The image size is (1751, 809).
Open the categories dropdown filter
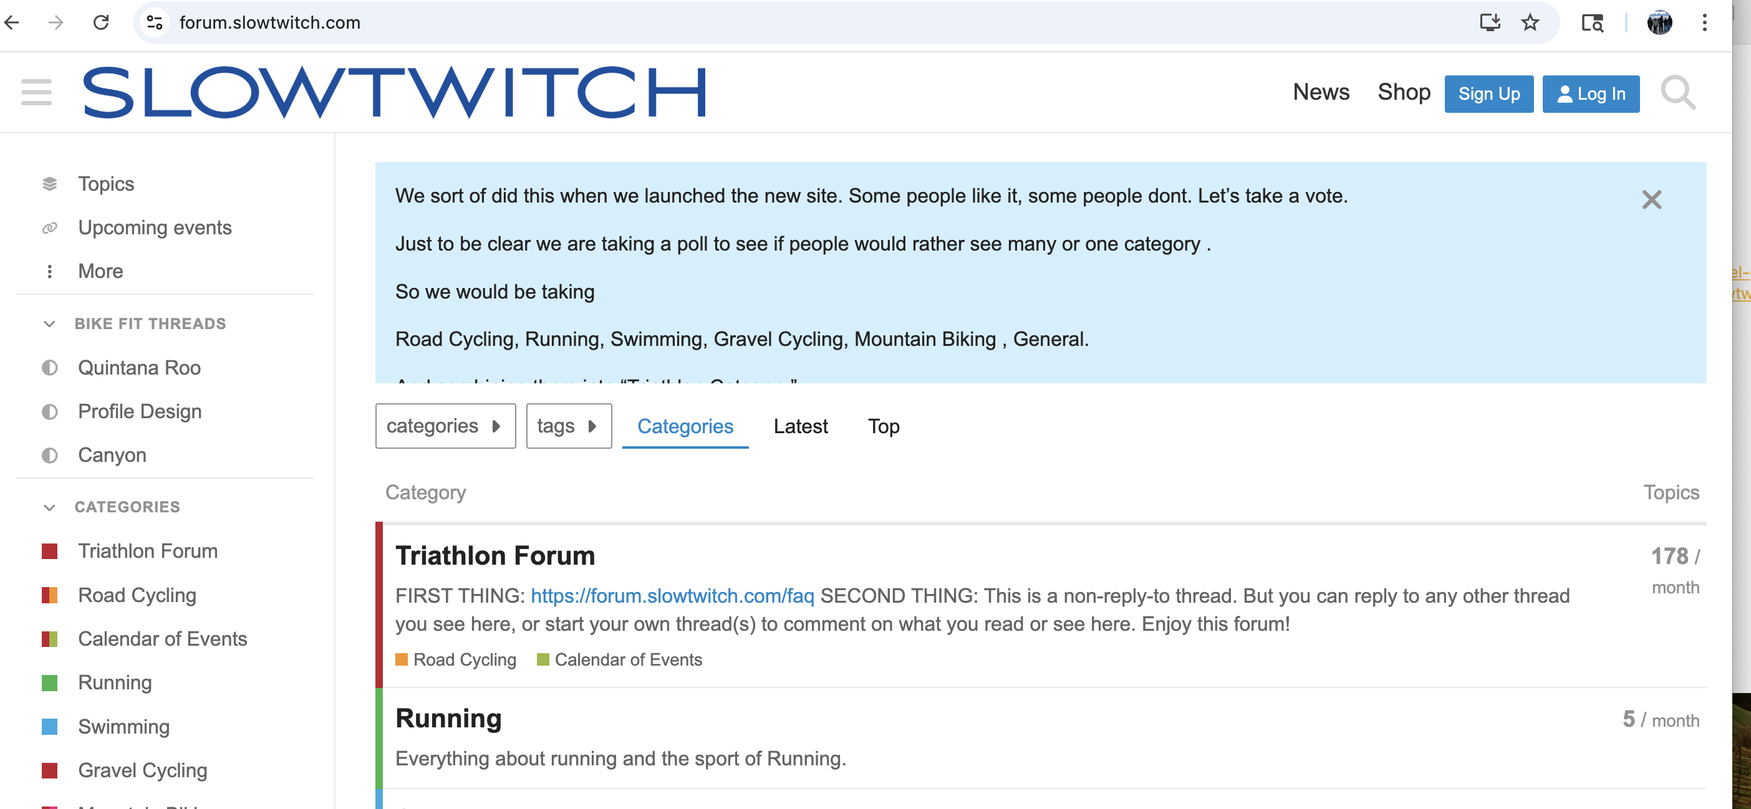445,426
